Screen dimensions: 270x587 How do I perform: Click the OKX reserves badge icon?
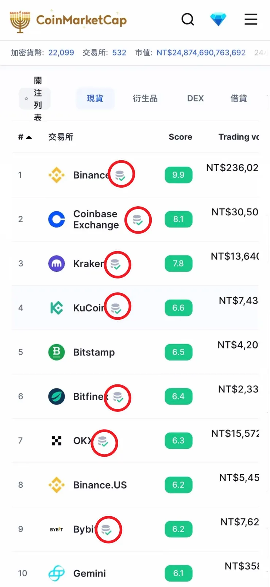tap(104, 442)
